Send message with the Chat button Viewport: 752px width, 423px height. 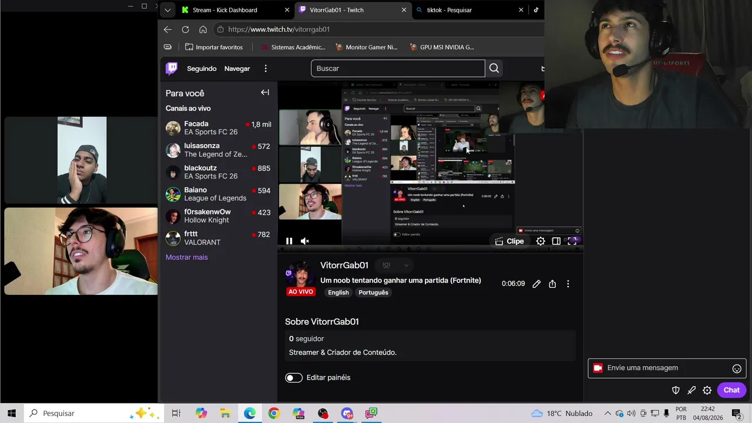coord(731,390)
